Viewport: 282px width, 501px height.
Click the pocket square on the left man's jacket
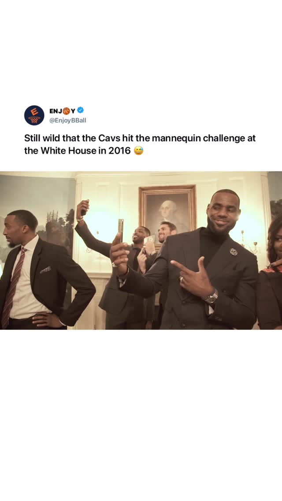[x=45, y=270]
